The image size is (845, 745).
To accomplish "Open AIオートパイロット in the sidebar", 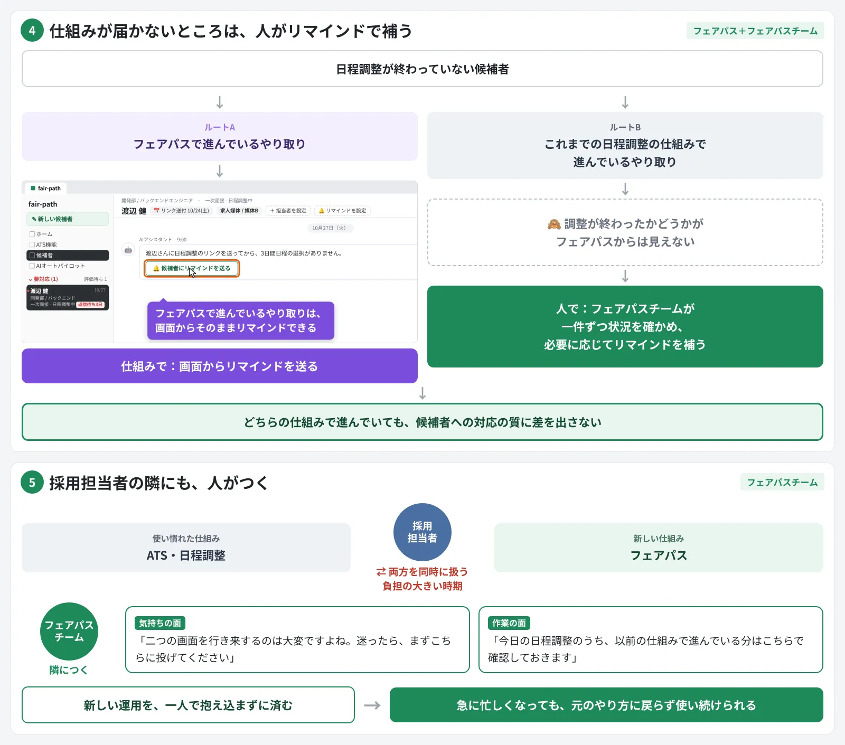I will (68, 266).
